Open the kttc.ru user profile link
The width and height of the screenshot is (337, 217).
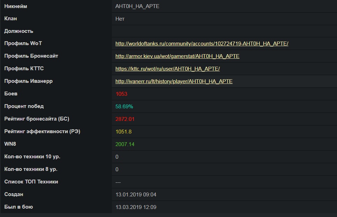(167, 69)
